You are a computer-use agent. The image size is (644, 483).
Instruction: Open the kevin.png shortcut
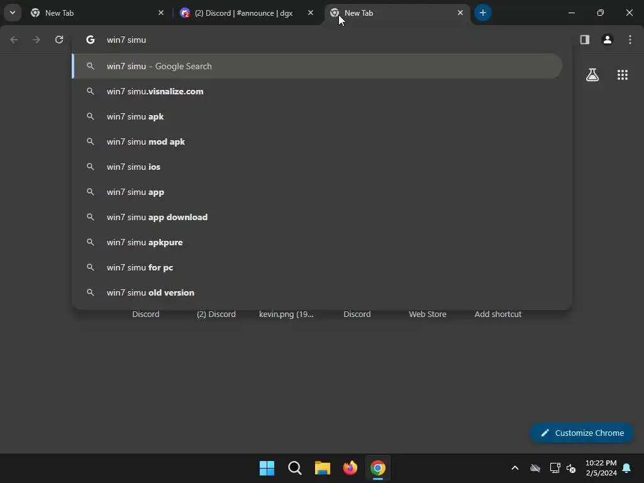click(x=286, y=314)
